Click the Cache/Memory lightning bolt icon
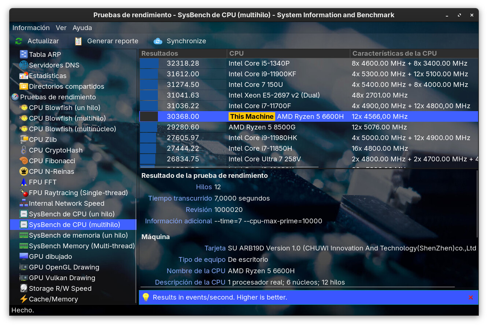Viewport: 488px width, 326px height. click(x=24, y=299)
